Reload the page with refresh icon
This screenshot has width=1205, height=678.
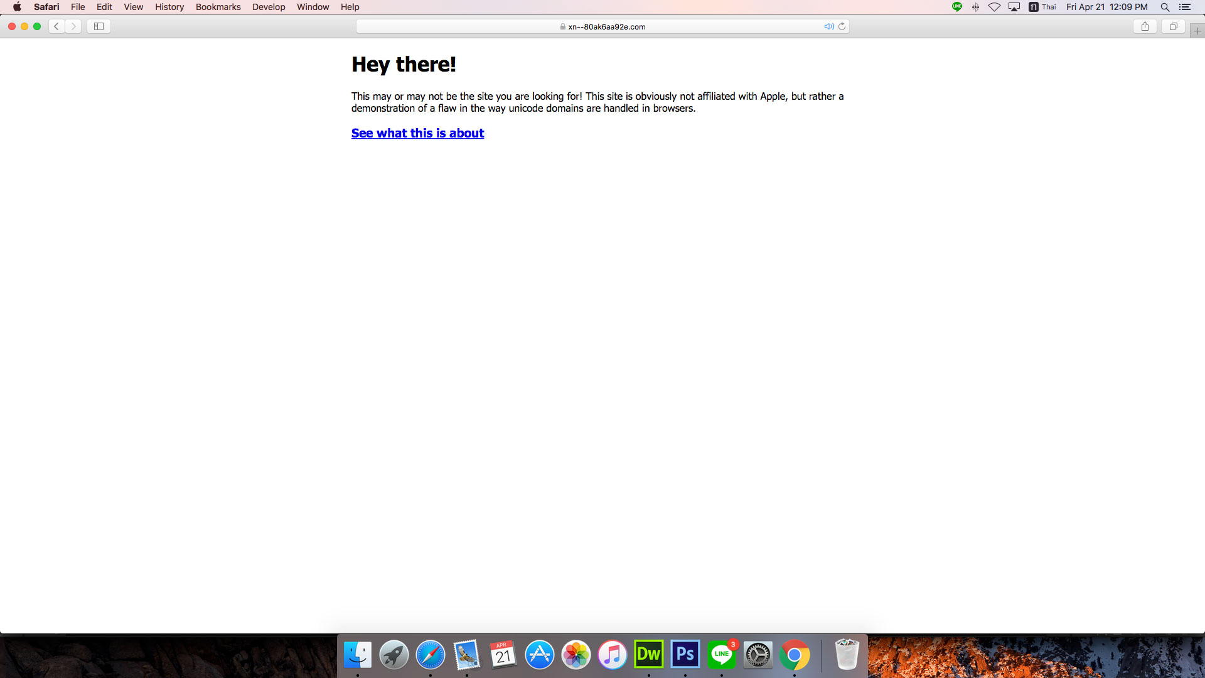pyautogui.click(x=842, y=26)
